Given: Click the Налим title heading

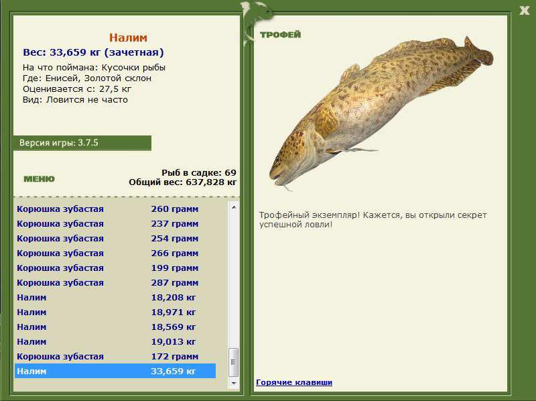Looking at the screenshot, I should 128,38.
